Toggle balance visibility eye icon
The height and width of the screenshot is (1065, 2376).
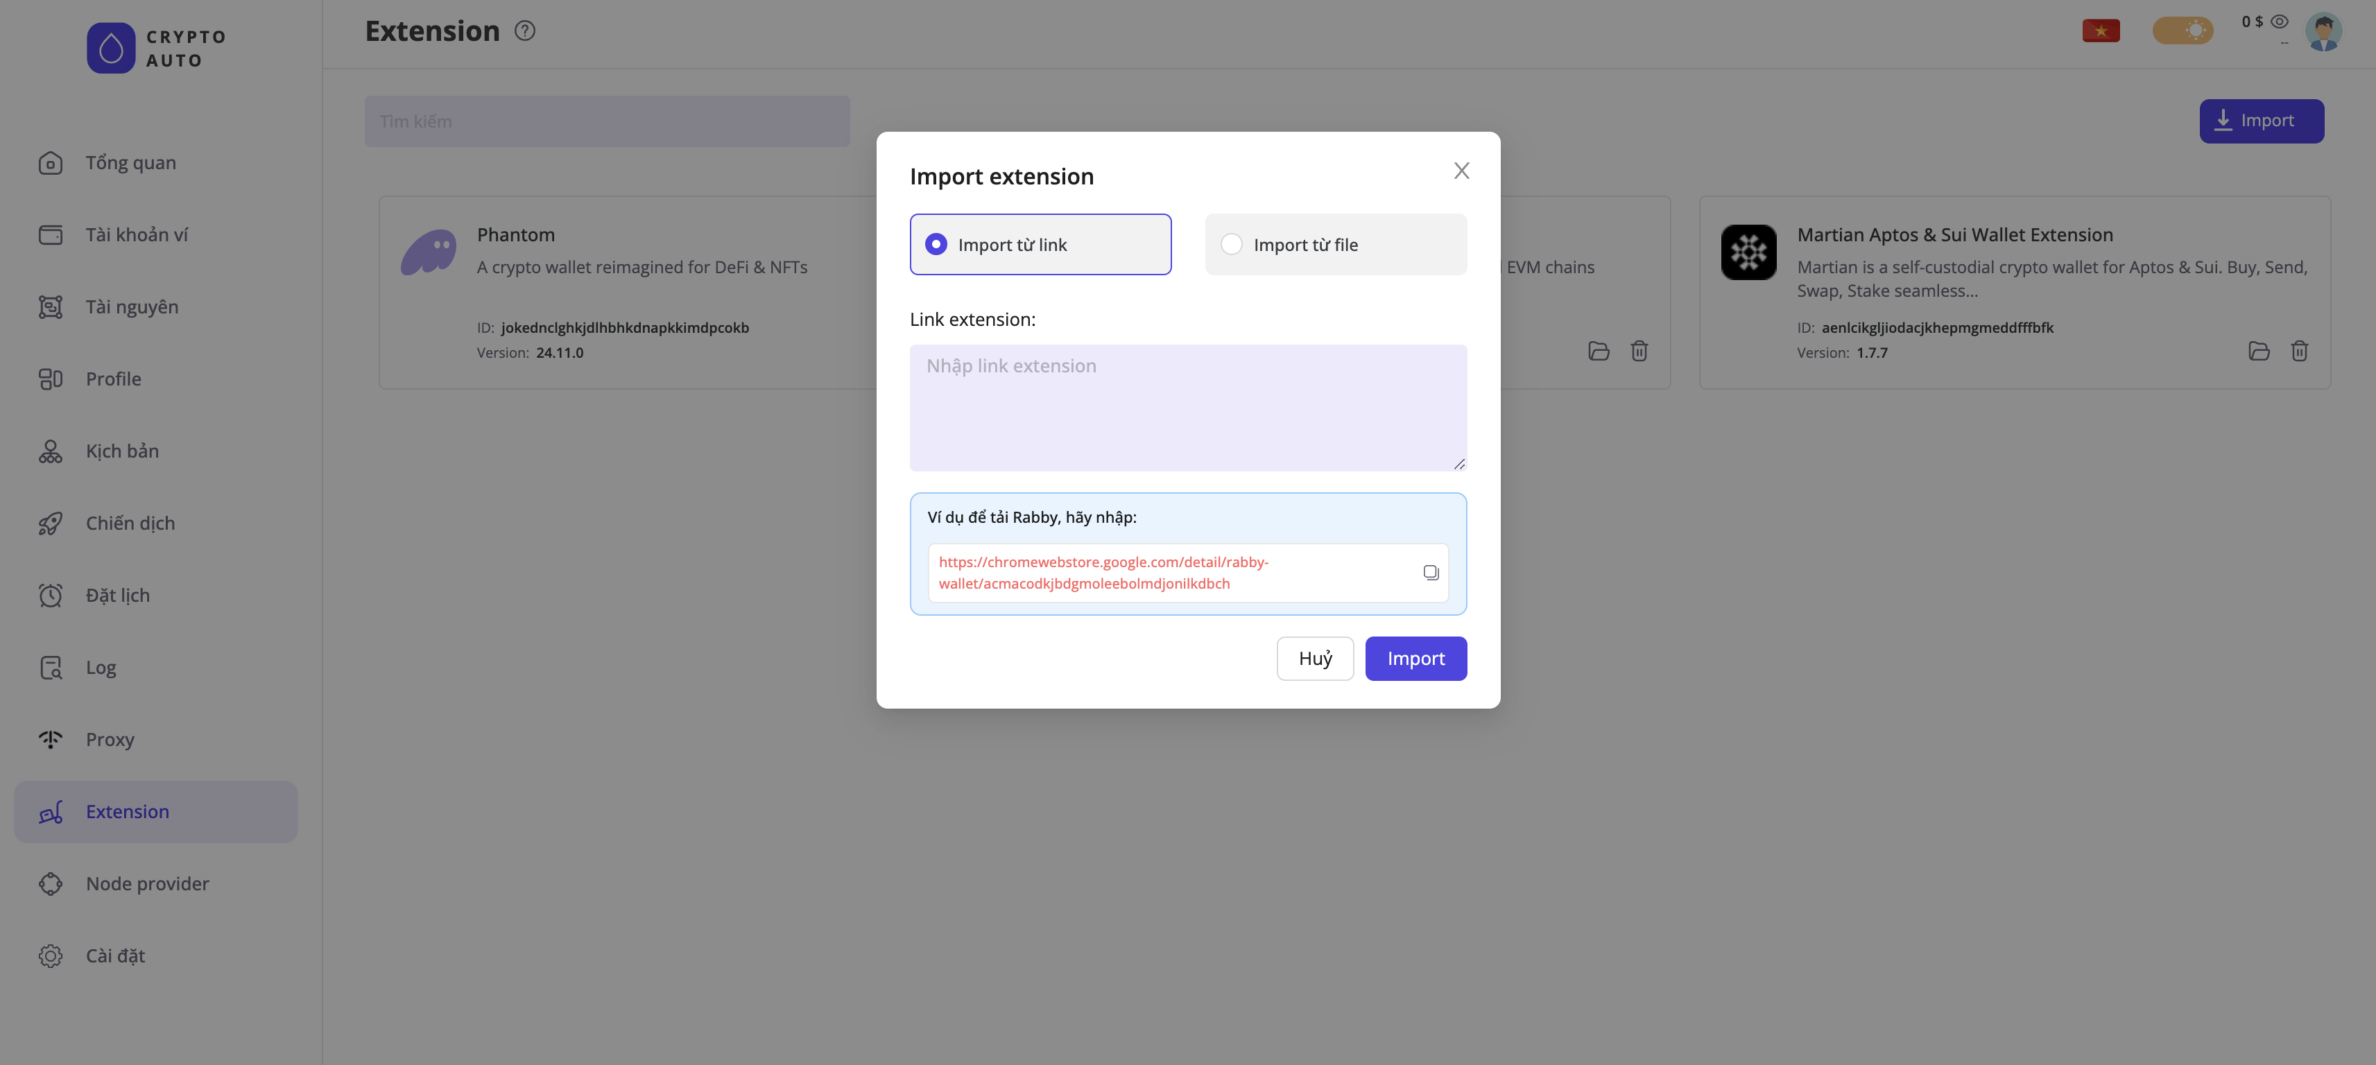point(2279,21)
